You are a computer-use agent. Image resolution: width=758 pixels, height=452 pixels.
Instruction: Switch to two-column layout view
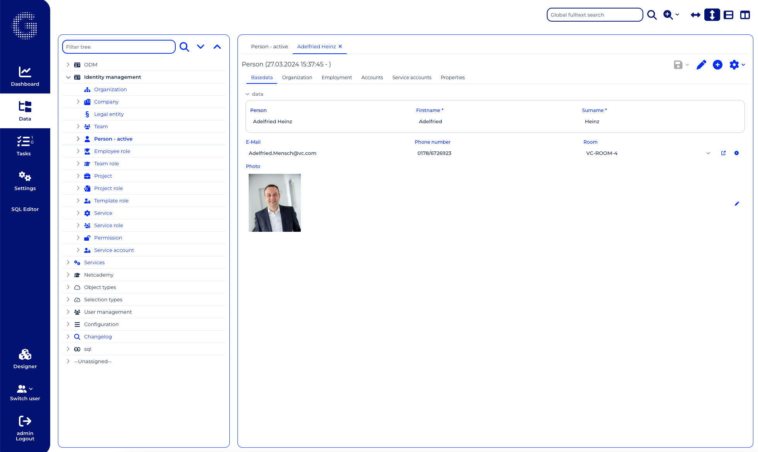coord(745,15)
